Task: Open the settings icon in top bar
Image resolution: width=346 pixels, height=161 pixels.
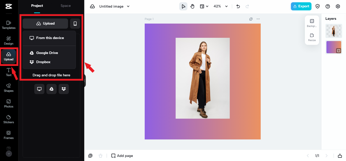Action: point(338,6)
